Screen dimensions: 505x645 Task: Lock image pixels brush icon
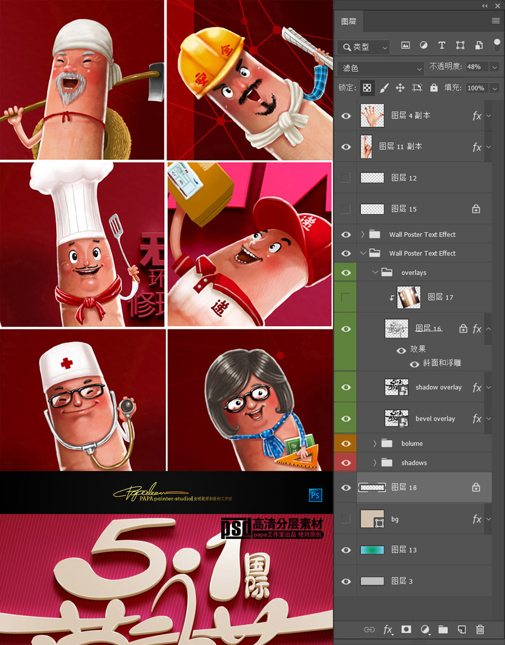pyautogui.click(x=384, y=88)
